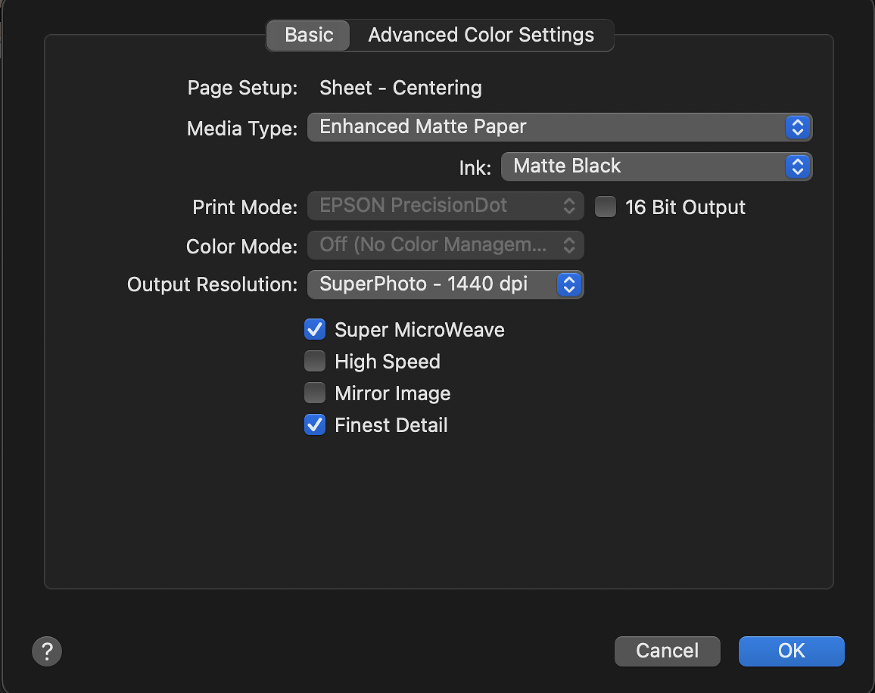Confirm settings with the OK button
875x693 pixels.
tap(791, 651)
